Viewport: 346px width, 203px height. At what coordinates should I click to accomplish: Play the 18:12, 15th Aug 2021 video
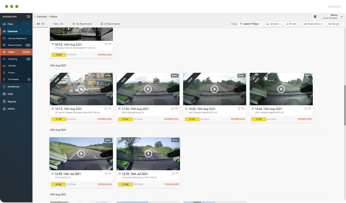pyautogui.click(x=81, y=89)
